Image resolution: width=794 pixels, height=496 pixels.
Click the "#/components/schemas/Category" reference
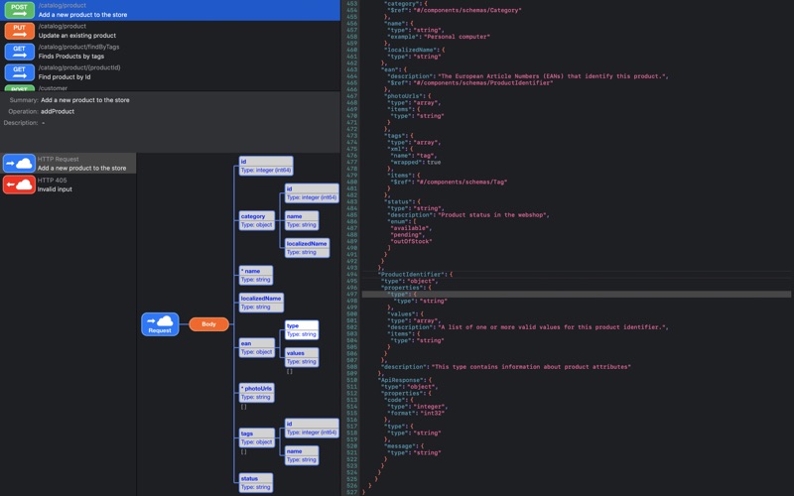(467, 10)
